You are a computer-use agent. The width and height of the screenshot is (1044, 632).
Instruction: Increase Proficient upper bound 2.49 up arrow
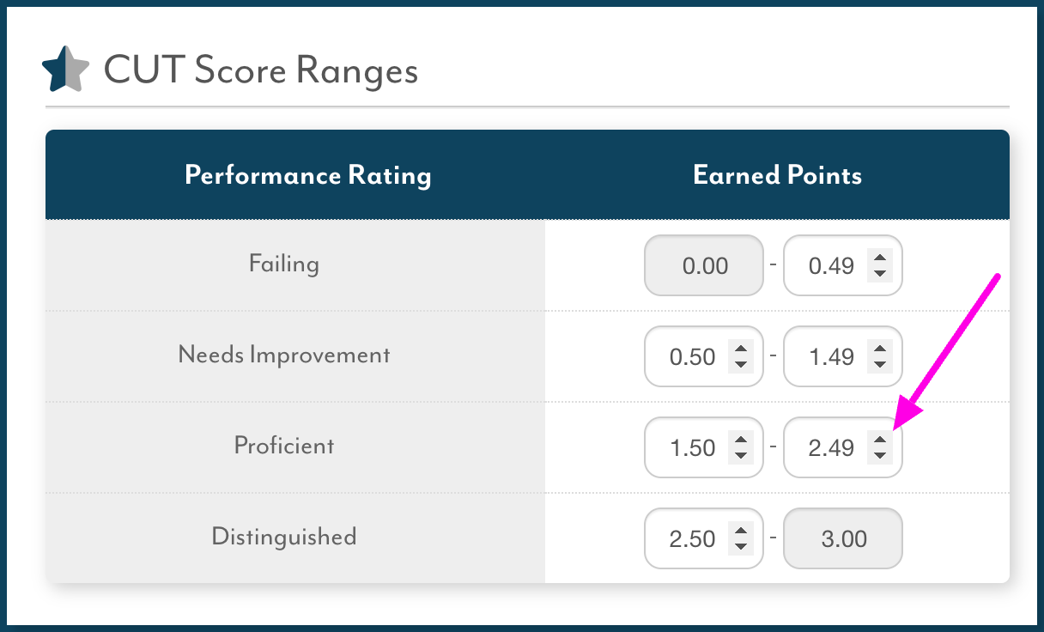[879, 440]
